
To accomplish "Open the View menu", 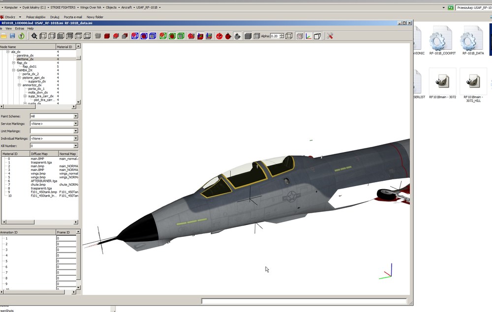I will pos(8,28).
